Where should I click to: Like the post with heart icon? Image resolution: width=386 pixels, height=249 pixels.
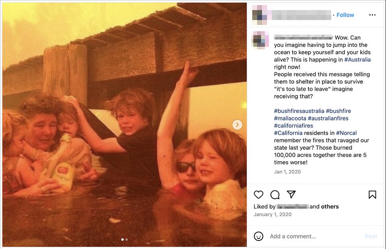259,195
